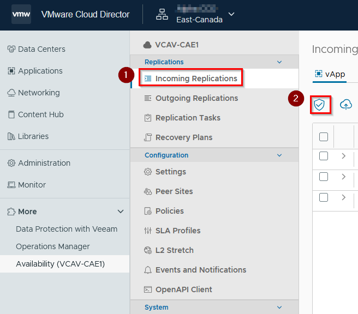Click the Monitor laptop icon
358x314 pixels.
click(x=11, y=185)
